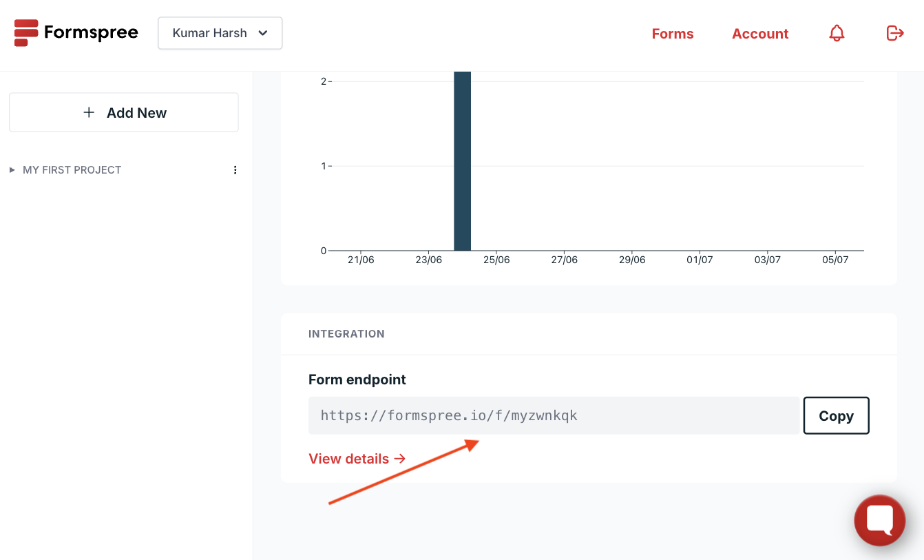Click the 23/06 axis label on the chart
This screenshot has height=560, width=924.
[428, 260]
